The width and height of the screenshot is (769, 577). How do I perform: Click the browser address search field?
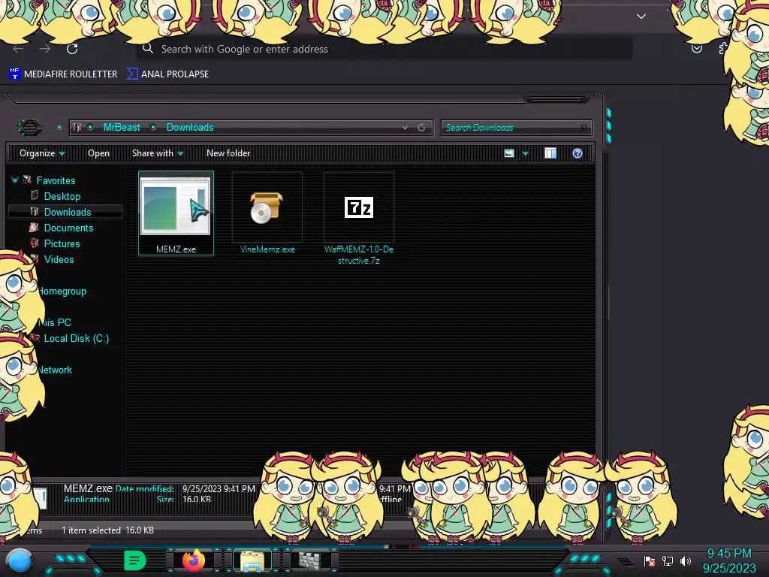(384, 49)
